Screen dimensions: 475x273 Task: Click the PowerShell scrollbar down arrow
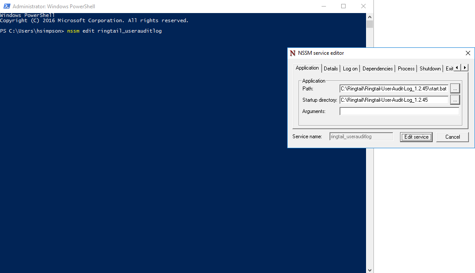pyautogui.click(x=370, y=270)
